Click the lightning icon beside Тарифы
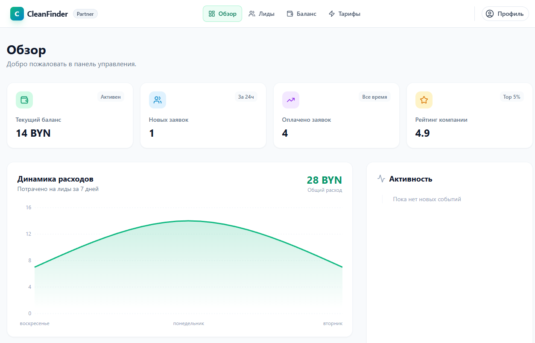This screenshot has width=535, height=343. (x=331, y=13)
